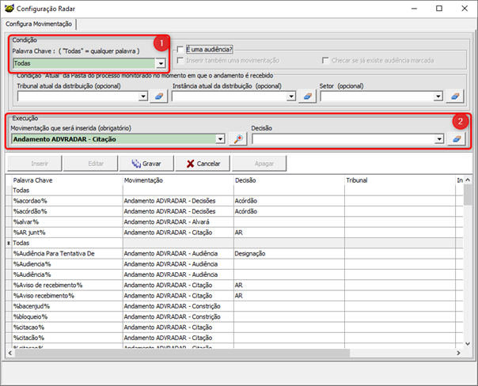Select the %citacao% row
This screenshot has height=386, width=478.
click(x=234, y=327)
